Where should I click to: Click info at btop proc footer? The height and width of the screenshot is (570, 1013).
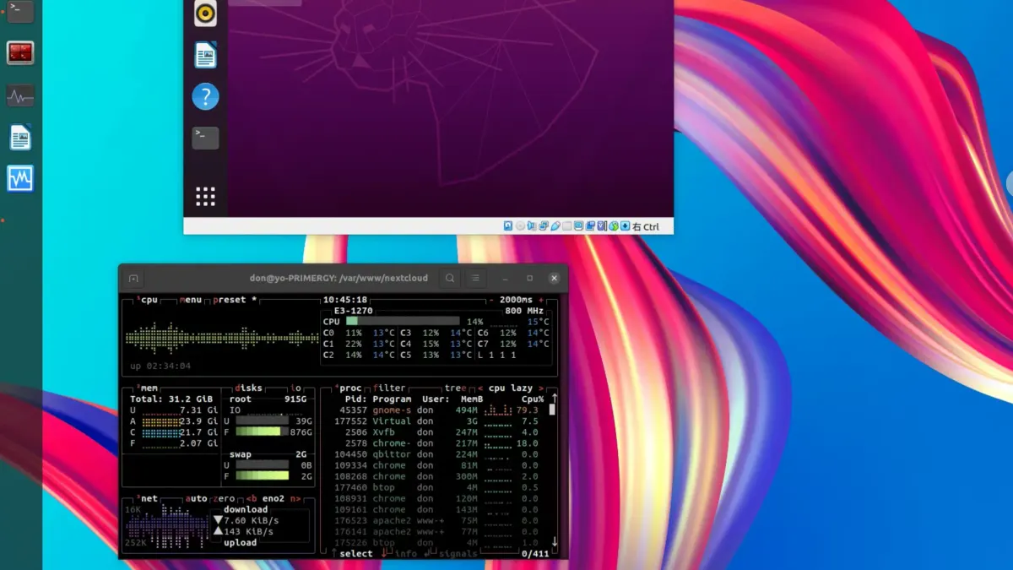405,554
